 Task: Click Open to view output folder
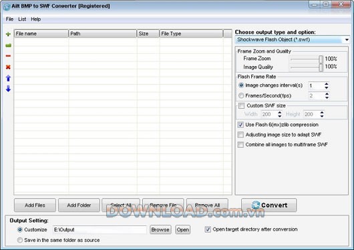[183, 230]
